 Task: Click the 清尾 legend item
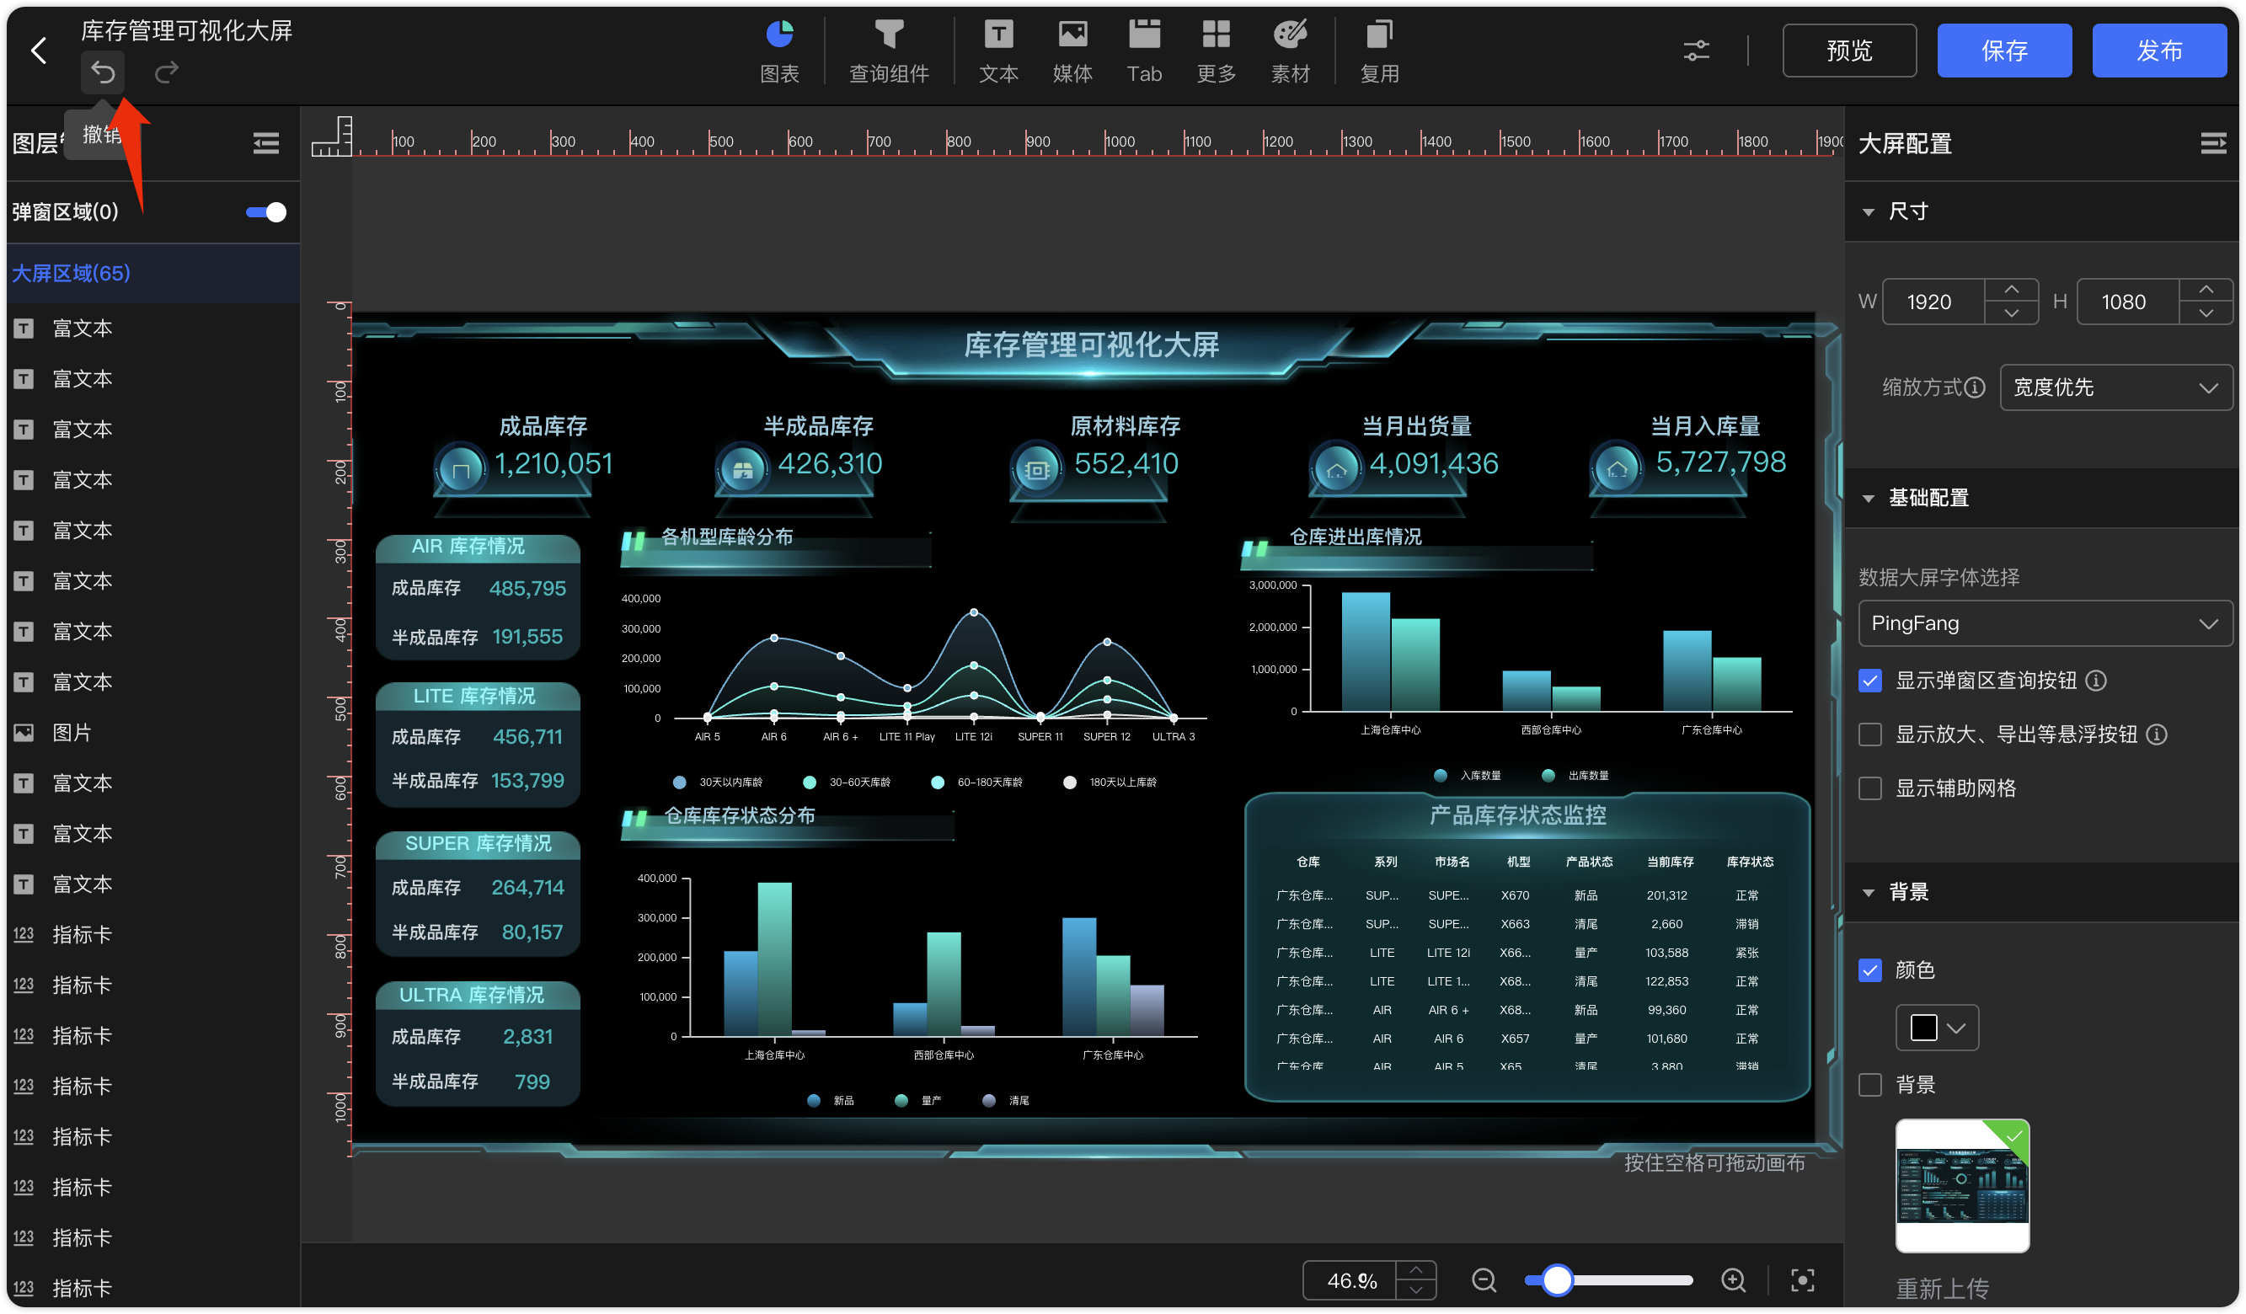point(1005,1101)
